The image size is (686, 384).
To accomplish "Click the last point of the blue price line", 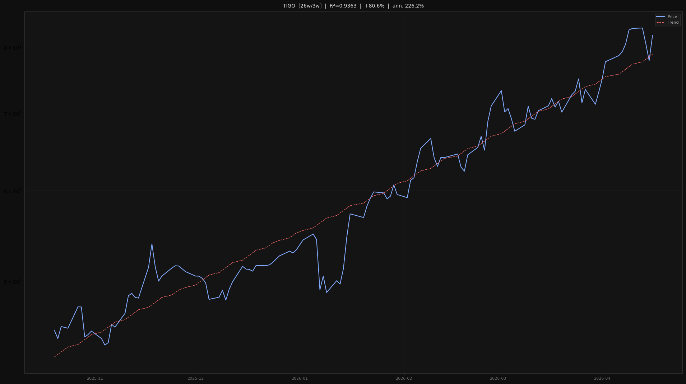I will (653, 36).
